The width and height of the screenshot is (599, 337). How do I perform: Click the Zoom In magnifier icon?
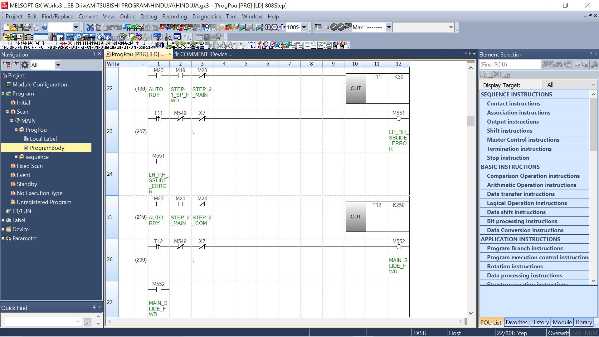[x=268, y=27]
